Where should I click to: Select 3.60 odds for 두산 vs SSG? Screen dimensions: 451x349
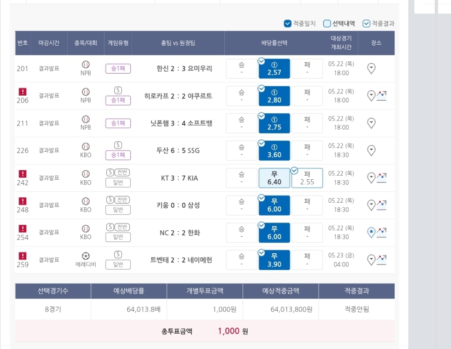pyautogui.click(x=274, y=151)
